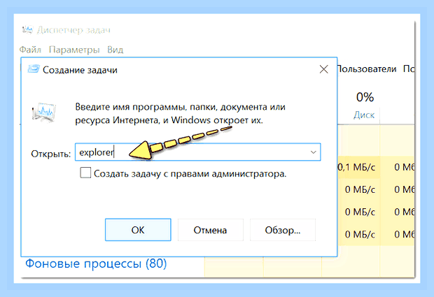
Task: Click into the Открыть text field
Action: 197,152
